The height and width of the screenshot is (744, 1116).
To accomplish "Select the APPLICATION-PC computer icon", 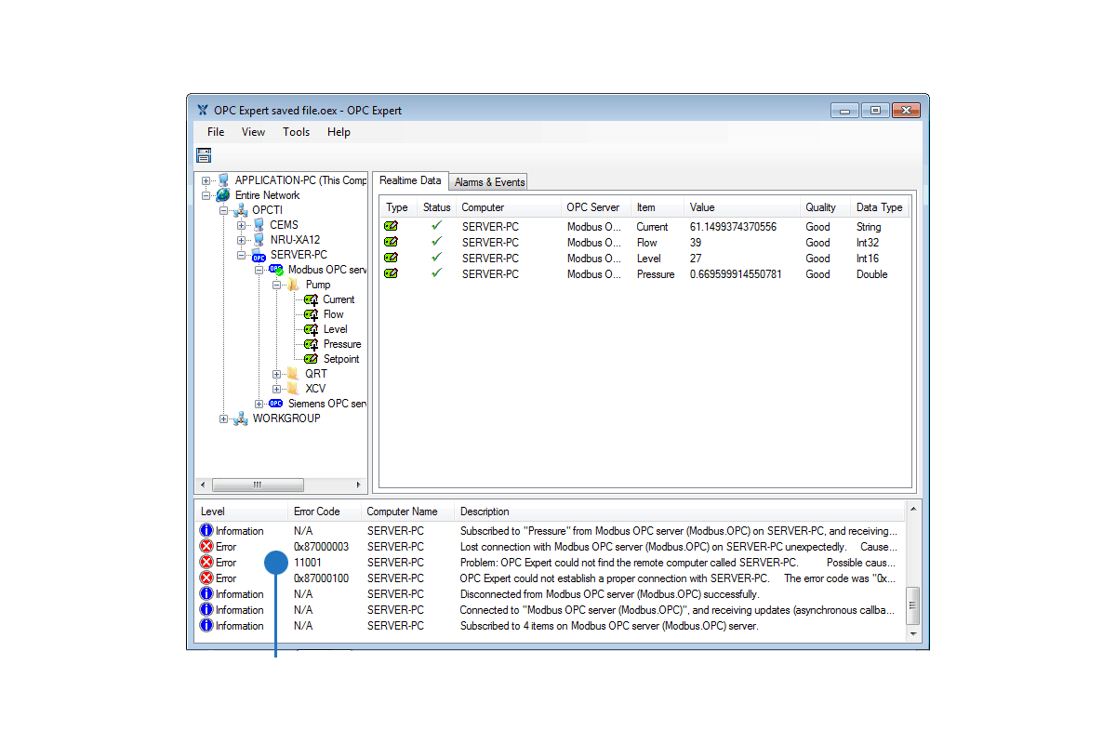I will (x=223, y=180).
